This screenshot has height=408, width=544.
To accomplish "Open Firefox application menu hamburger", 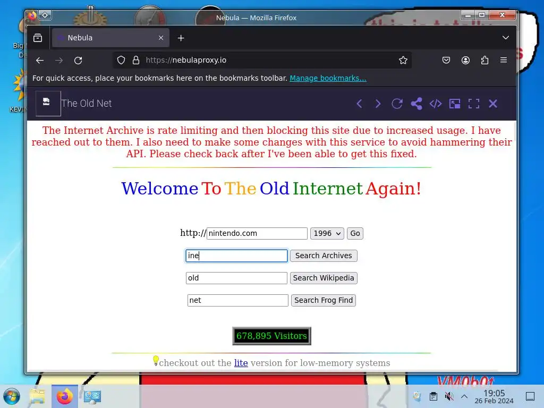I will point(504,61).
